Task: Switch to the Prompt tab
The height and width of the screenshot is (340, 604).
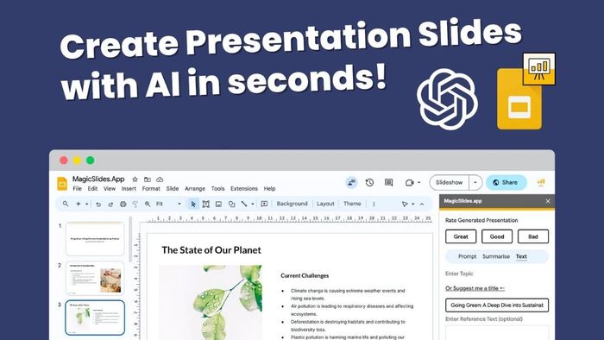Action: pos(468,256)
